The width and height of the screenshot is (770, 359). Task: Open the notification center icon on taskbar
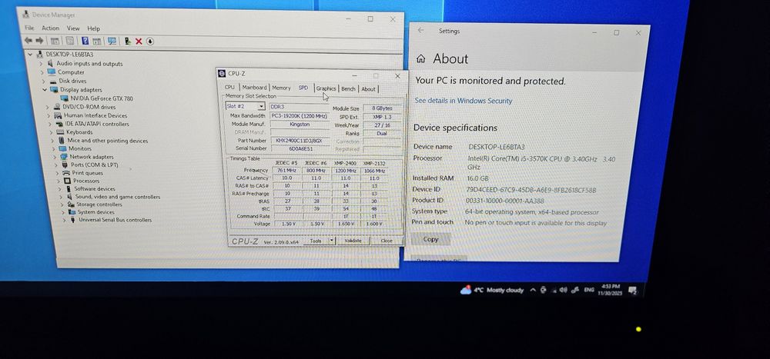634,291
